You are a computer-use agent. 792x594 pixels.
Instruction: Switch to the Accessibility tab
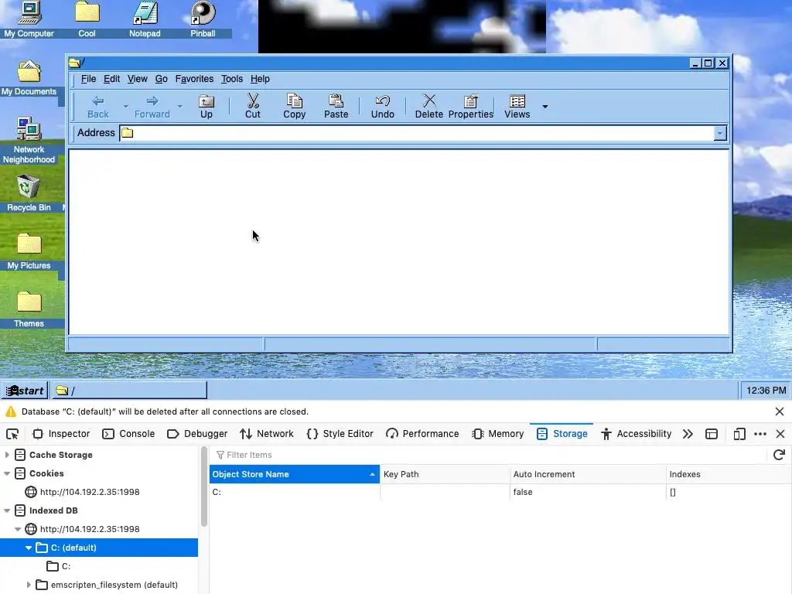pos(636,434)
